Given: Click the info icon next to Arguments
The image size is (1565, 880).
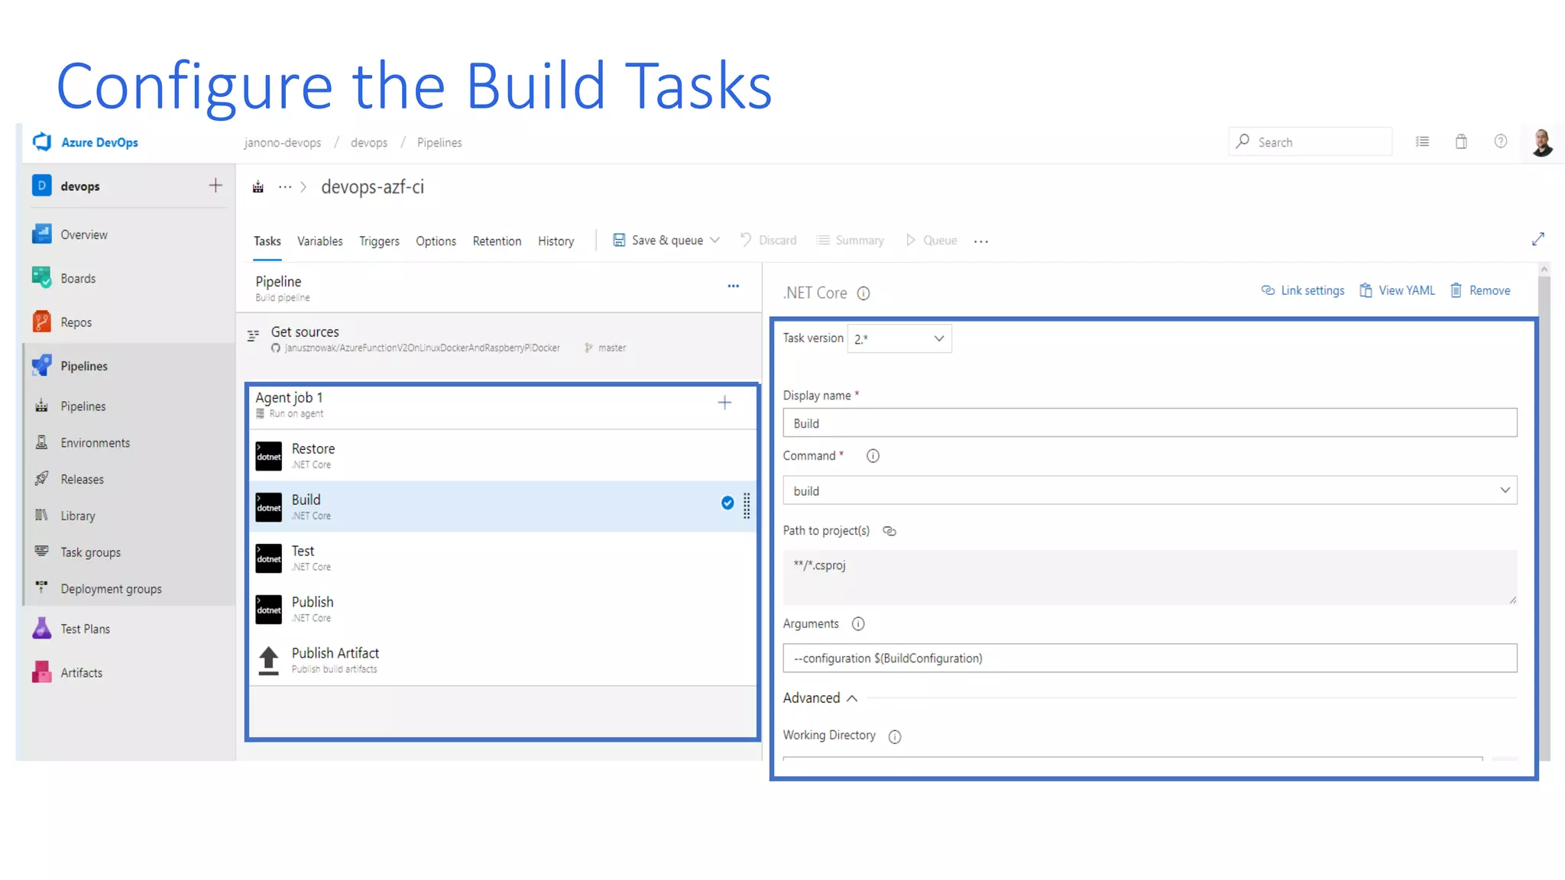Looking at the screenshot, I should pyautogui.click(x=858, y=624).
